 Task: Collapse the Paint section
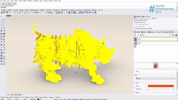tap(135, 83)
